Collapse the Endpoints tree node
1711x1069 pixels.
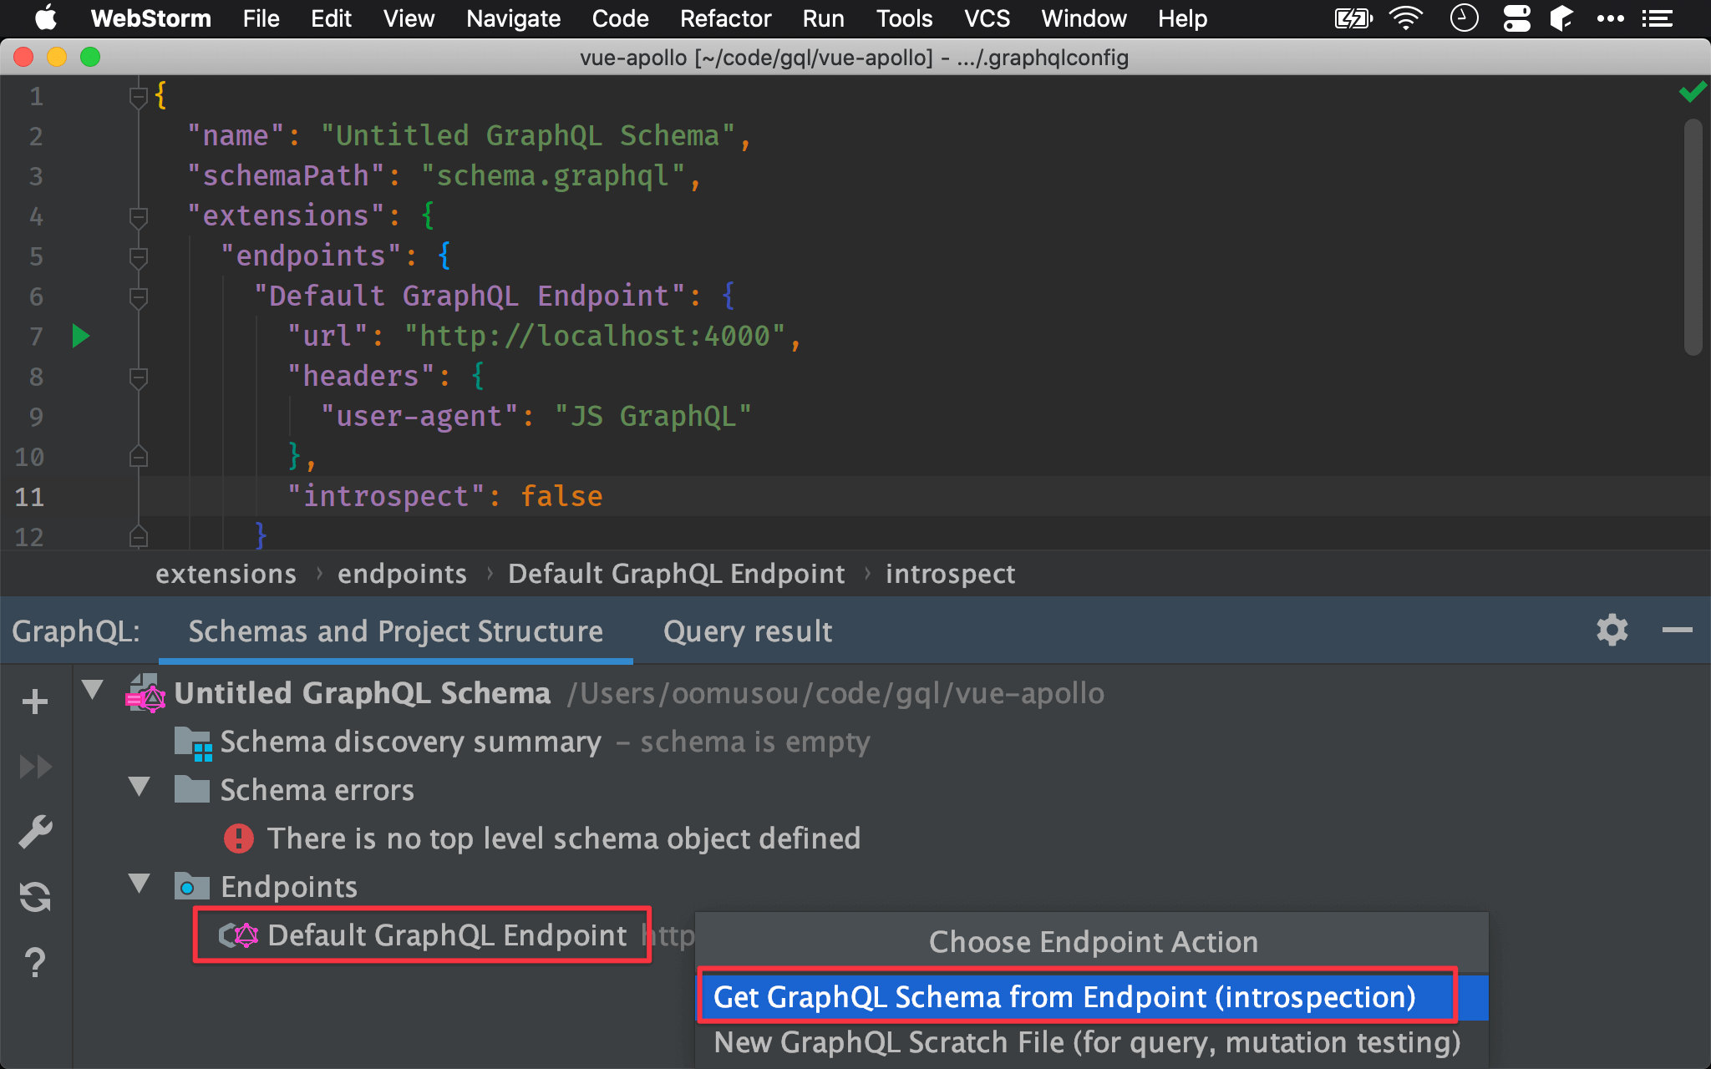point(140,884)
